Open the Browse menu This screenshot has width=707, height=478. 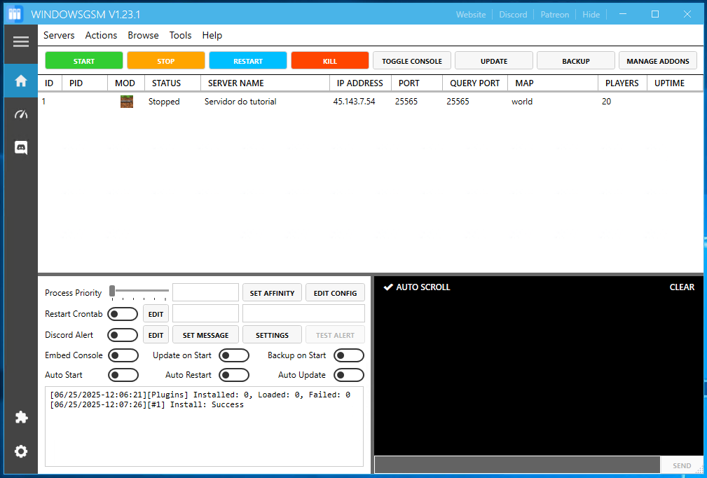[143, 35]
